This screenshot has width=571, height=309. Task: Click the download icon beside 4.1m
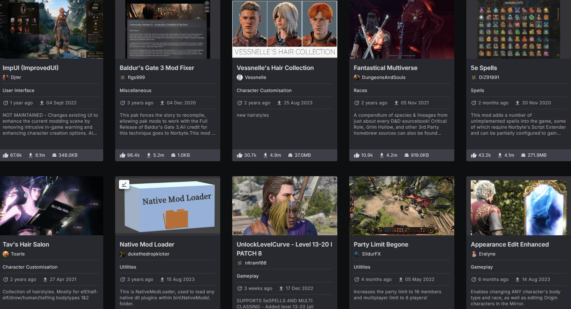point(500,155)
